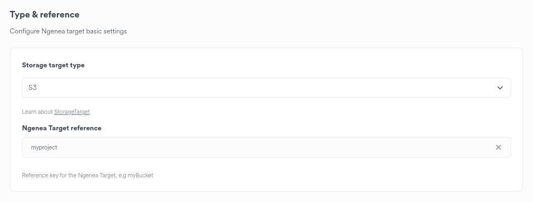533x202 pixels.
Task: Expand storage type options via down arrow
Action: [x=500, y=88]
